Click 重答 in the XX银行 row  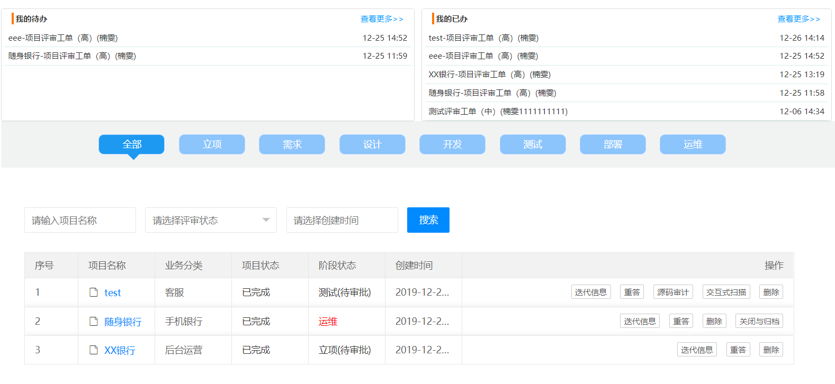(738, 350)
